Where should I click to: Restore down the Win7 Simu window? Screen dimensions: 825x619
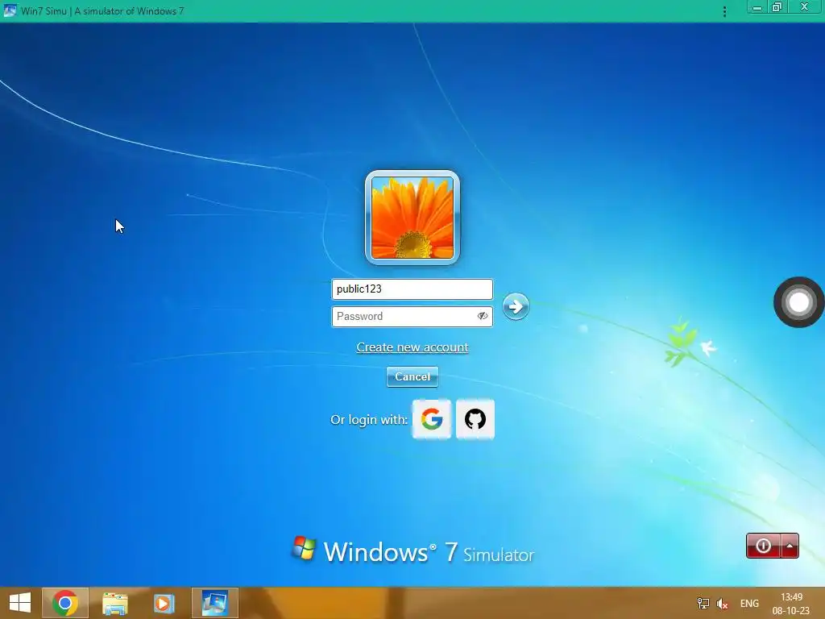(777, 7)
